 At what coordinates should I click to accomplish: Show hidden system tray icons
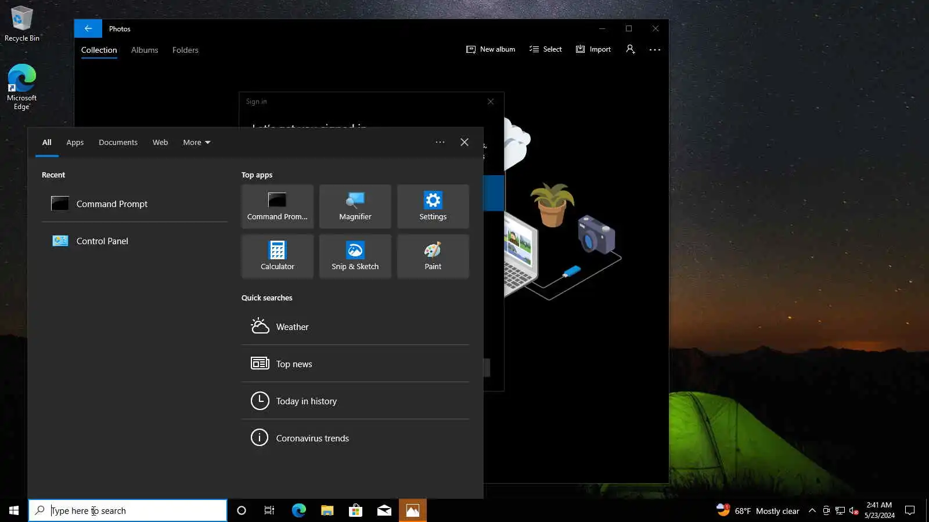812,510
